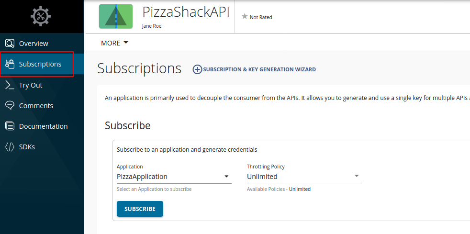Click the gear and wrench logo icon
Viewport: 470px width, 234px height.
point(41,16)
